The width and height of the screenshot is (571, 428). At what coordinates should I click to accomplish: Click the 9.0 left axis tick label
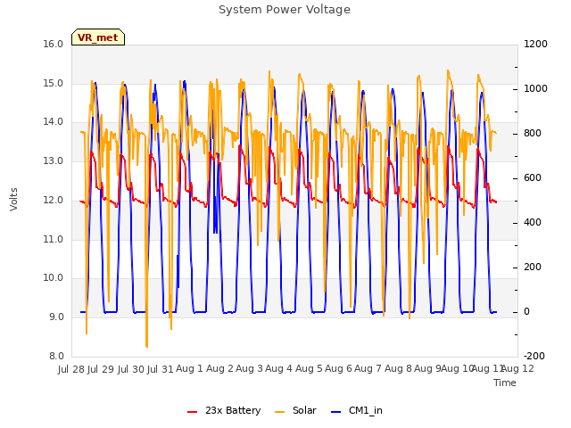(x=56, y=317)
